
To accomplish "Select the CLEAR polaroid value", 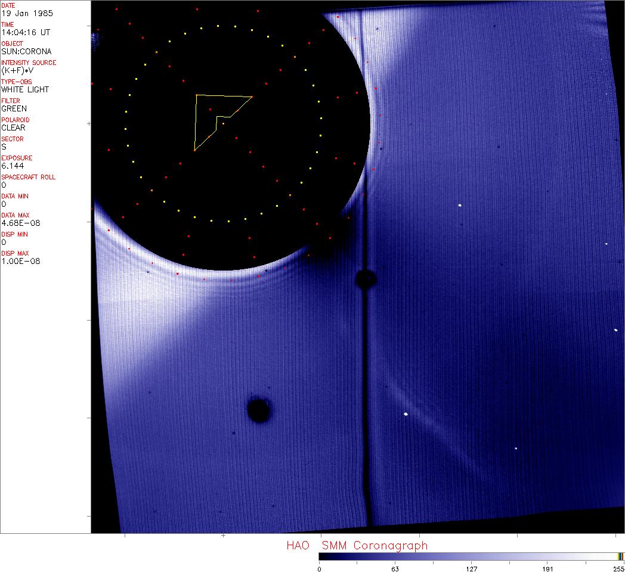I will [x=13, y=128].
